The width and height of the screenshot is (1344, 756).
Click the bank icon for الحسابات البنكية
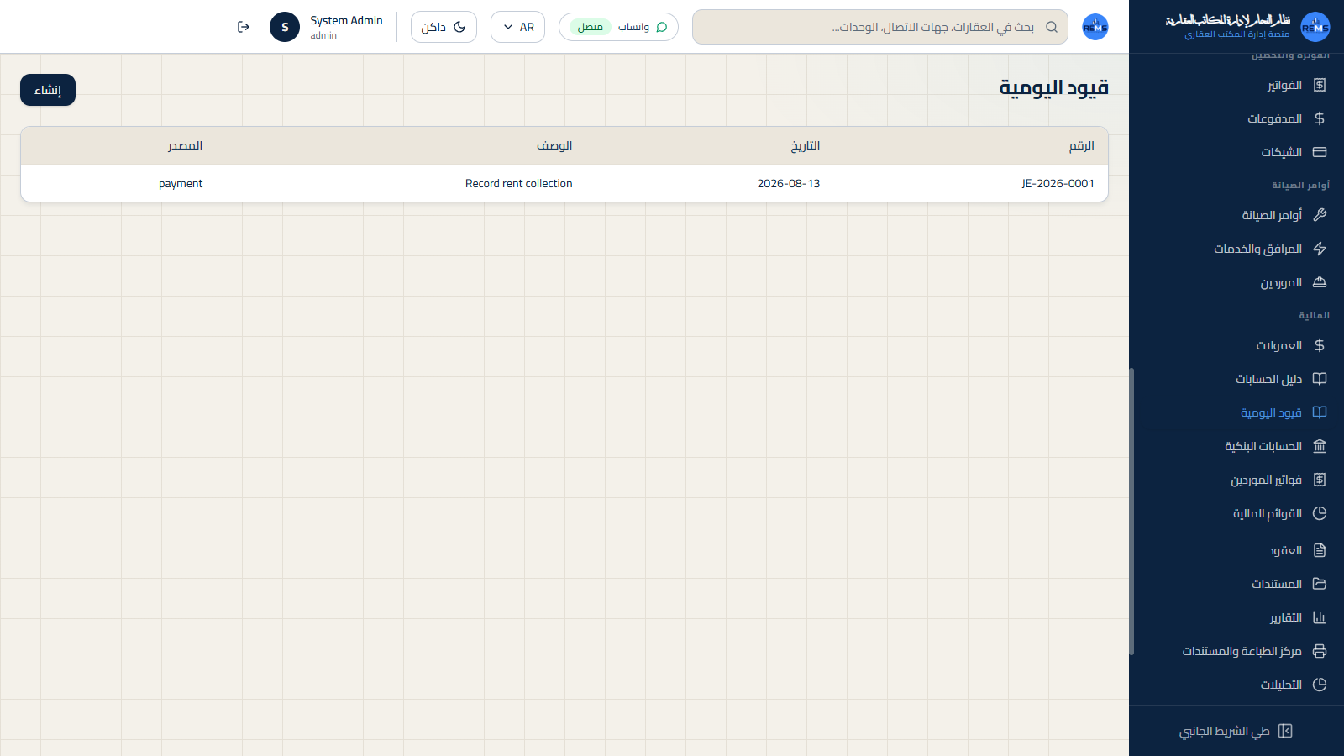pyautogui.click(x=1320, y=446)
